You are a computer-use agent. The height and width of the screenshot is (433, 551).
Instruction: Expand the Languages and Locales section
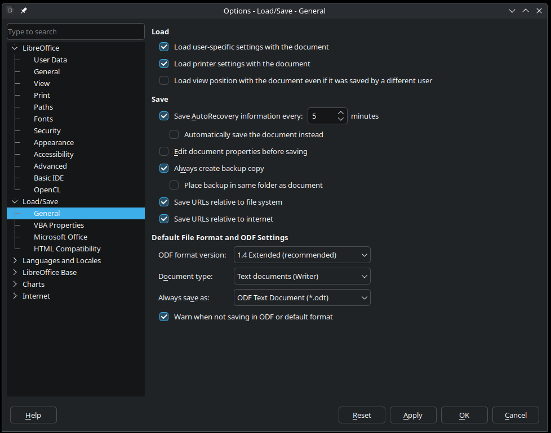pos(14,260)
